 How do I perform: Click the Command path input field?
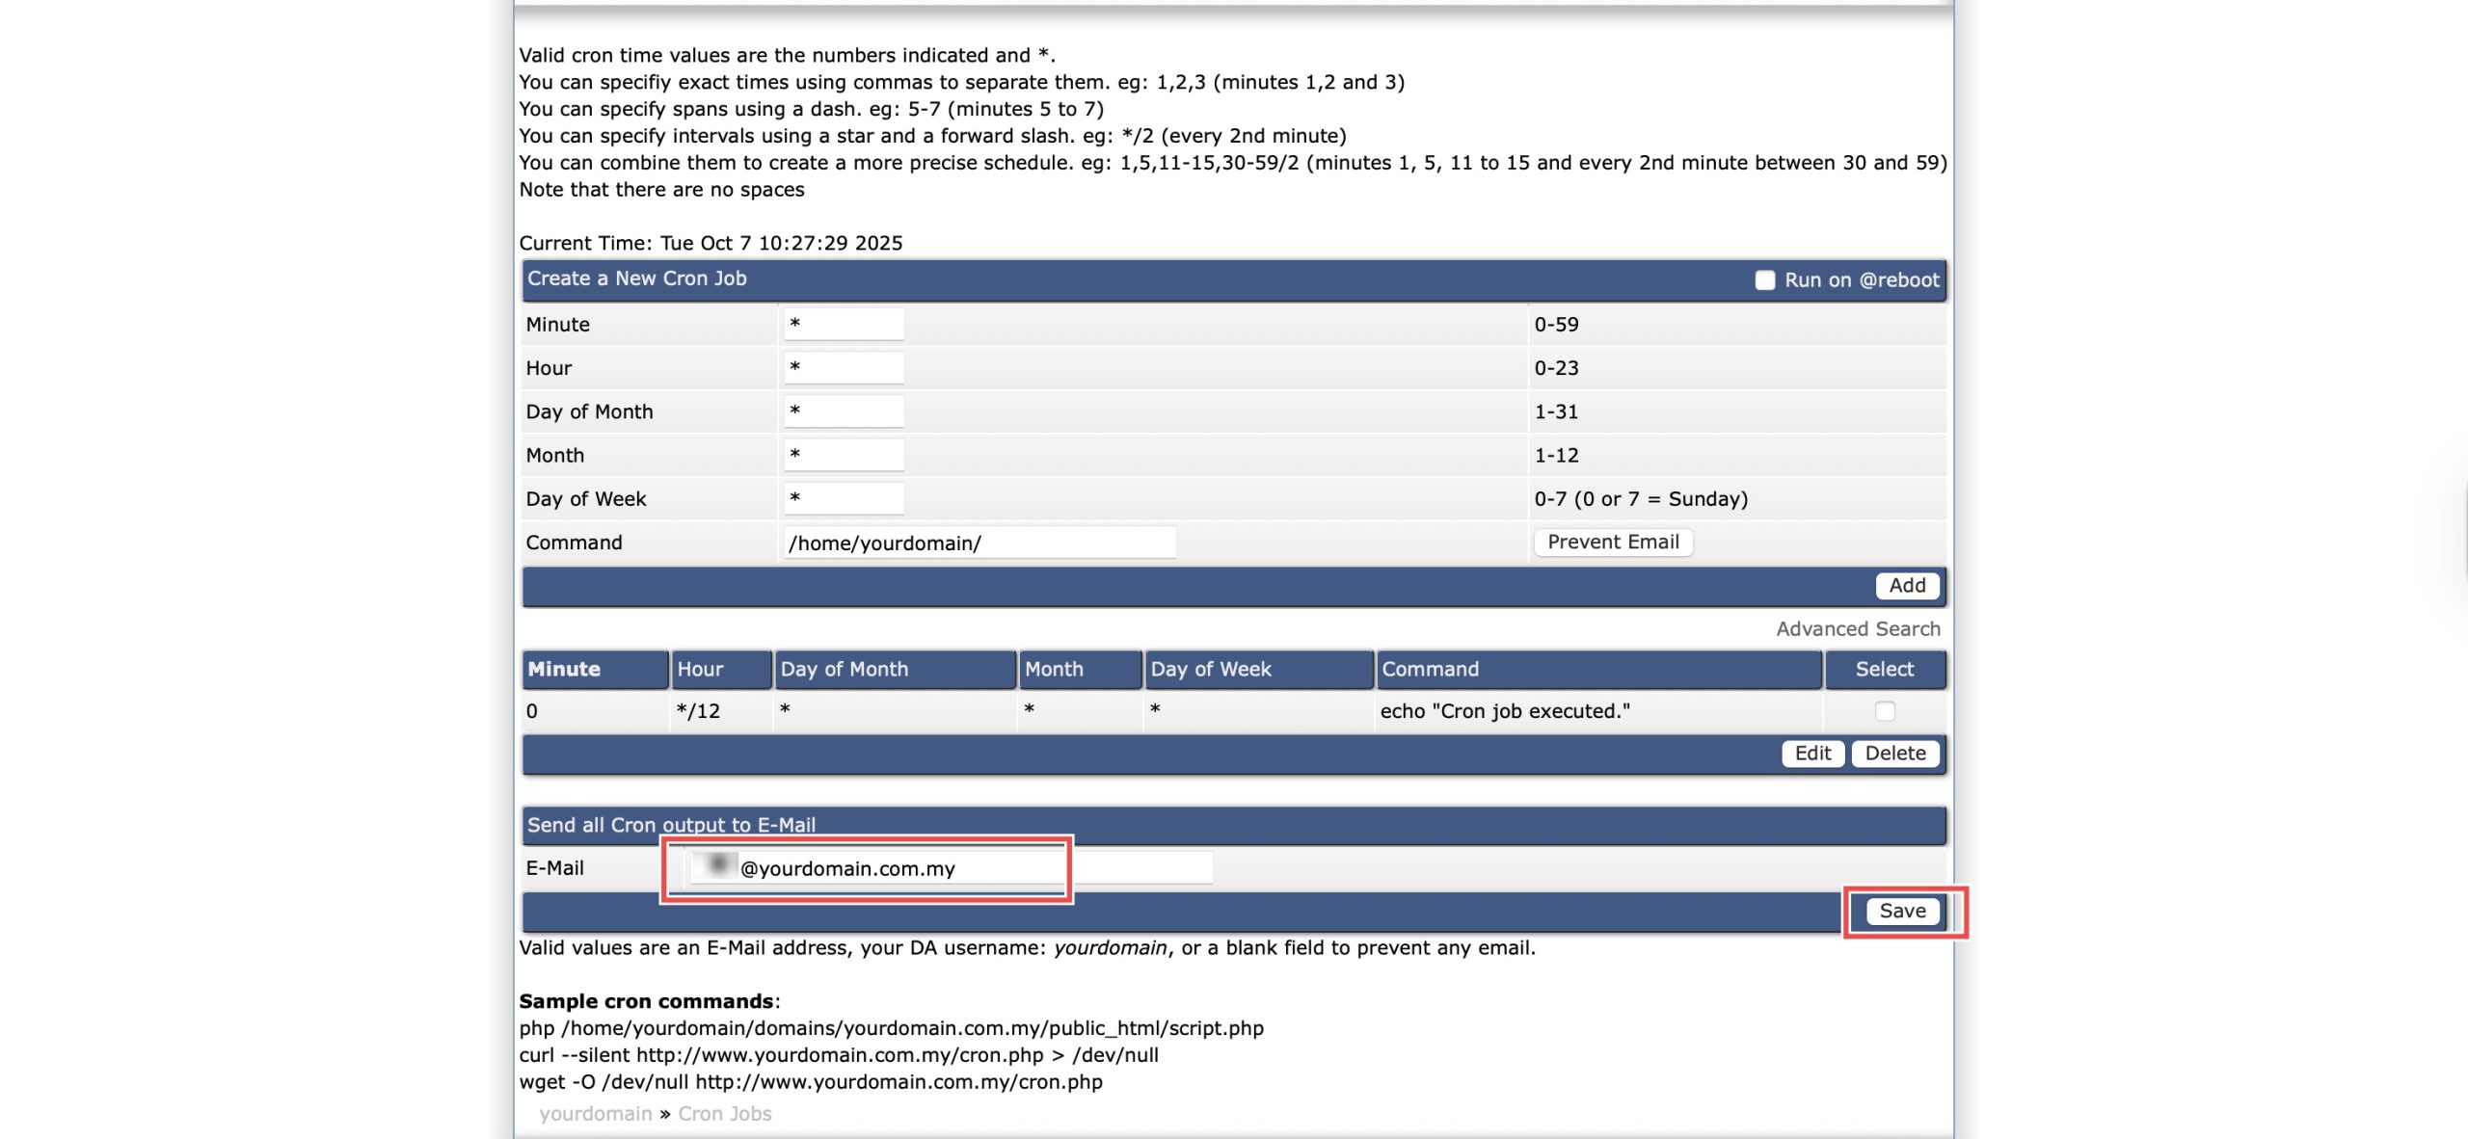[x=979, y=543]
